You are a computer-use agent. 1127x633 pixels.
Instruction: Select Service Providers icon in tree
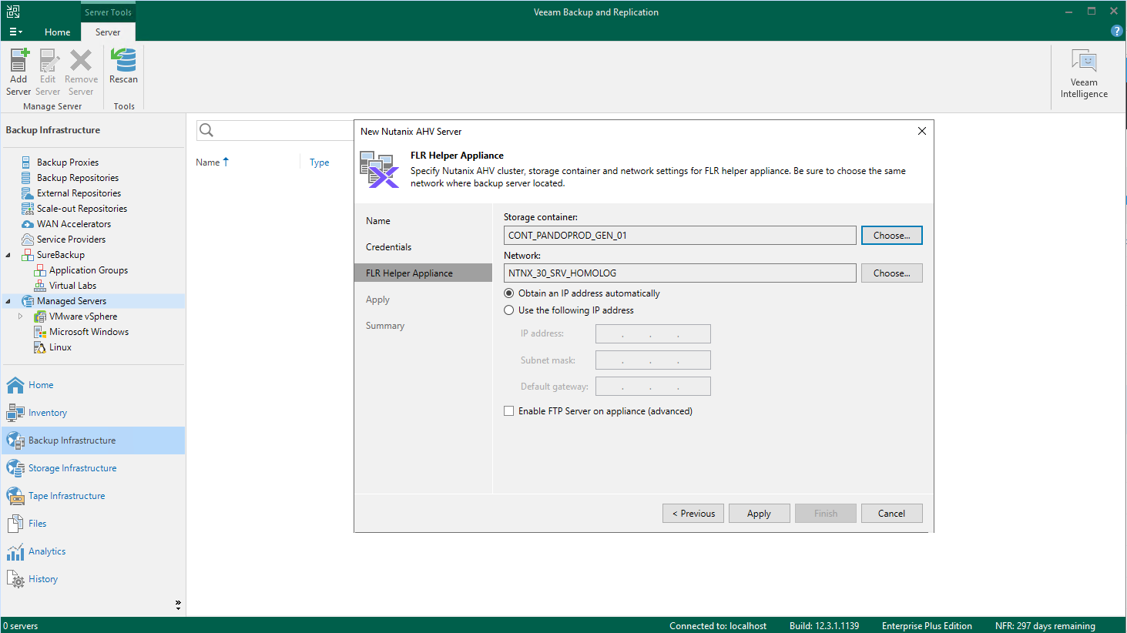(x=27, y=239)
